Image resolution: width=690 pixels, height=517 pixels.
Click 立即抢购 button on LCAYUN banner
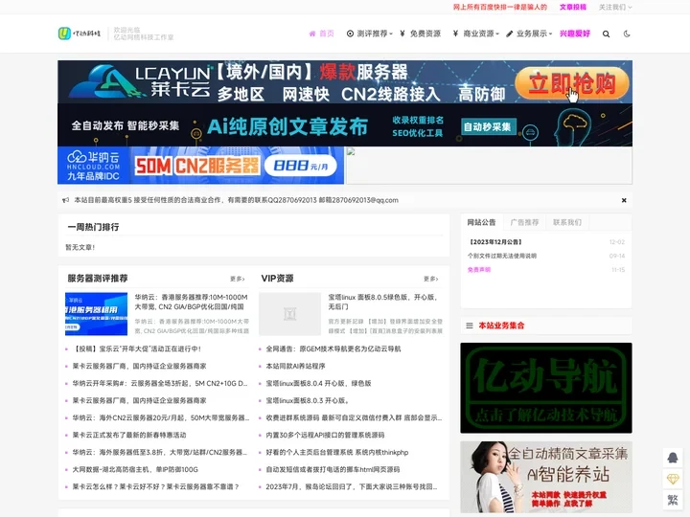point(572,83)
